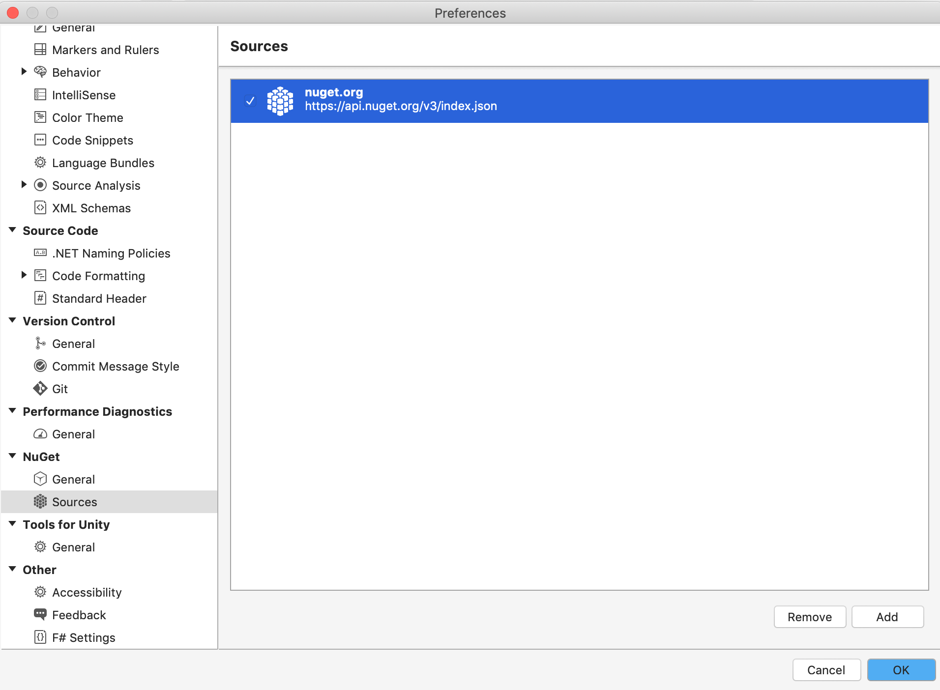Viewport: 940px width, 690px height.
Task: Expand the Code Formatting tree node
Action: click(x=24, y=275)
